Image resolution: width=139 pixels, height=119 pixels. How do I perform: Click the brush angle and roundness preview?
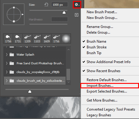tap(14, 14)
